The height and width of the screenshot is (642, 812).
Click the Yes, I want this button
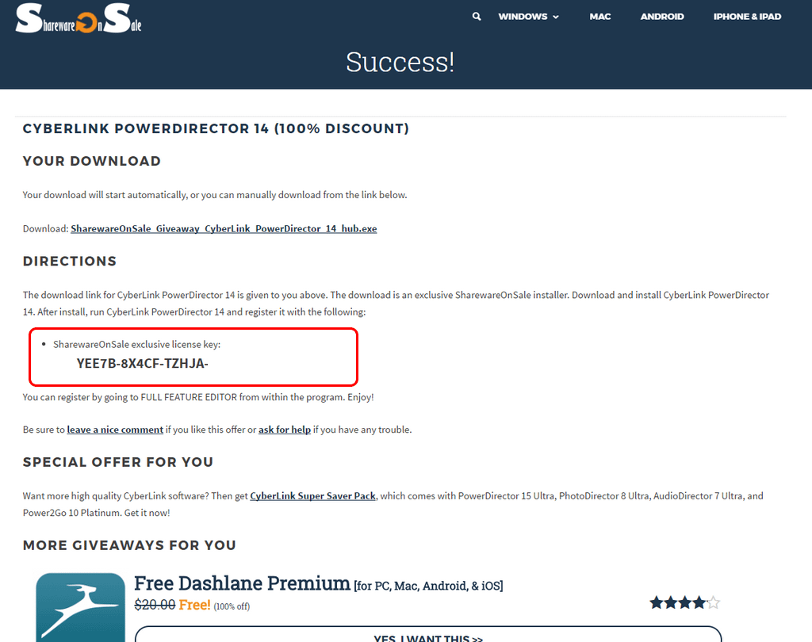[x=428, y=635]
